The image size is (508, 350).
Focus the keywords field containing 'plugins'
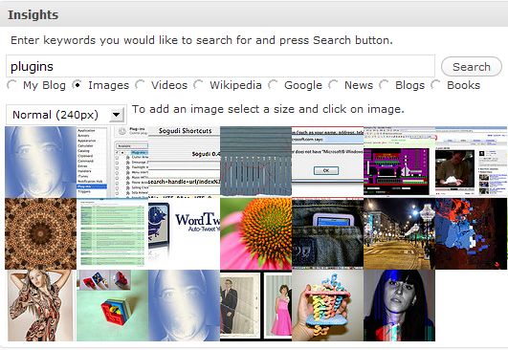coord(220,66)
